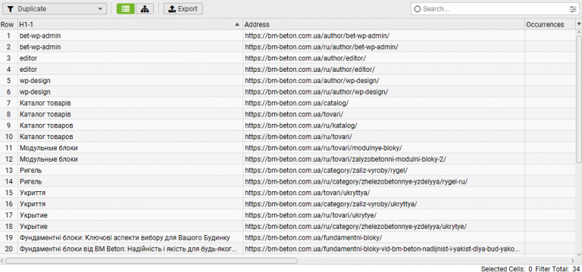Screen dimensions: 582x272
Task: Click address /ru/katalog/
Action: point(383,125)
